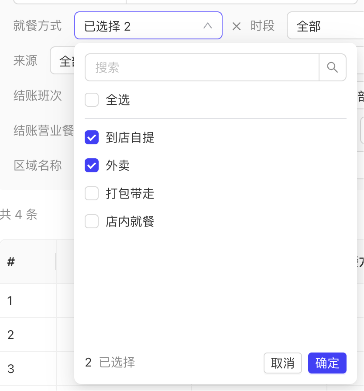Select table row number 1
Image resolution: width=364 pixels, height=391 pixels.
pyautogui.click(x=11, y=300)
